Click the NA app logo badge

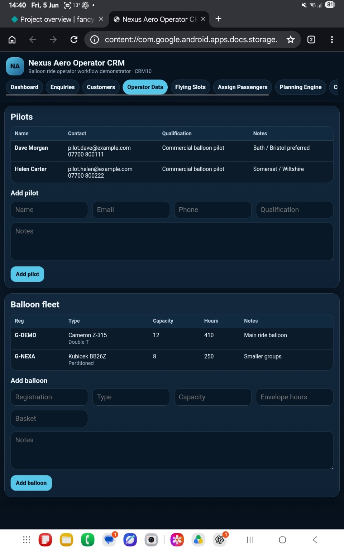(15, 66)
